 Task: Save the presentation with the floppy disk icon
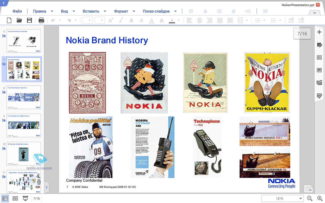click(x=29, y=20)
